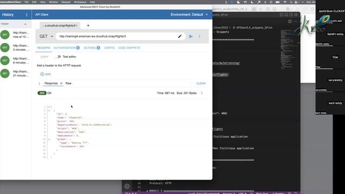The width and height of the screenshot is (345, 194).
Task: Open the View menu in the menu bar
Action: coord(43,2)
